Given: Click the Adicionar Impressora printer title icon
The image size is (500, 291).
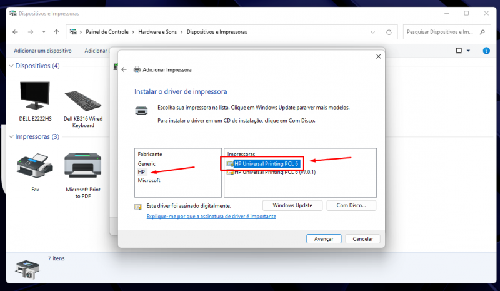Looking at the screenshot, I should 137,69.
